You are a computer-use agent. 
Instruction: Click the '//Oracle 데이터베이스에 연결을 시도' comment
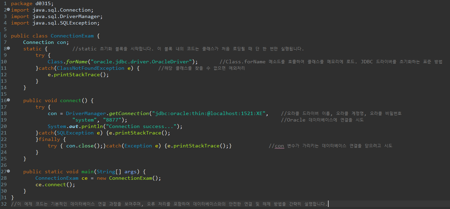point(322,120)
